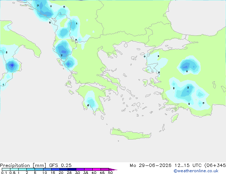Viewport: 226px width, 174px height.
Task: Click the 10–15 mm legend swatch
Action: click(47, 169)
